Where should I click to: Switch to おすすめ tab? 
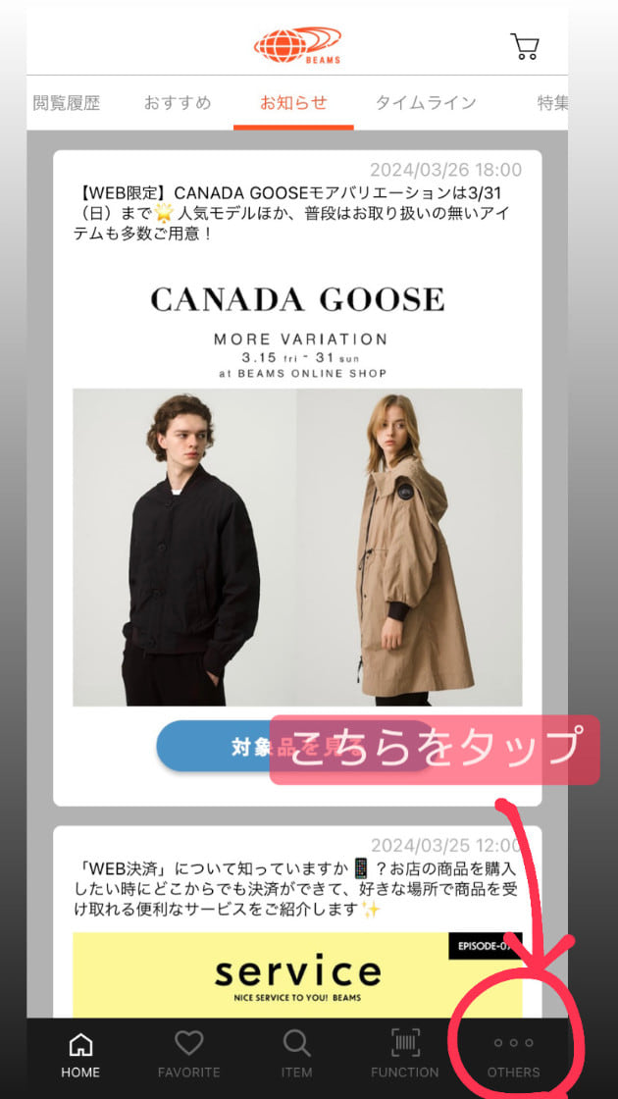click(x=178, y=103)
